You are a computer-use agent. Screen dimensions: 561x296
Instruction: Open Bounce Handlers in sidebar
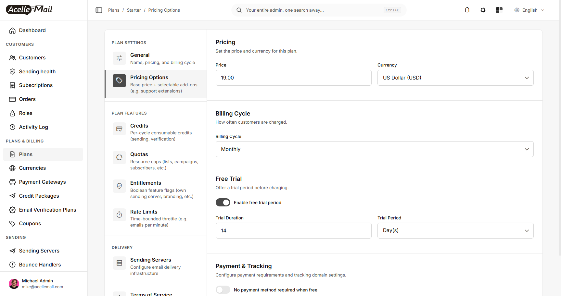tap(43, 265)
